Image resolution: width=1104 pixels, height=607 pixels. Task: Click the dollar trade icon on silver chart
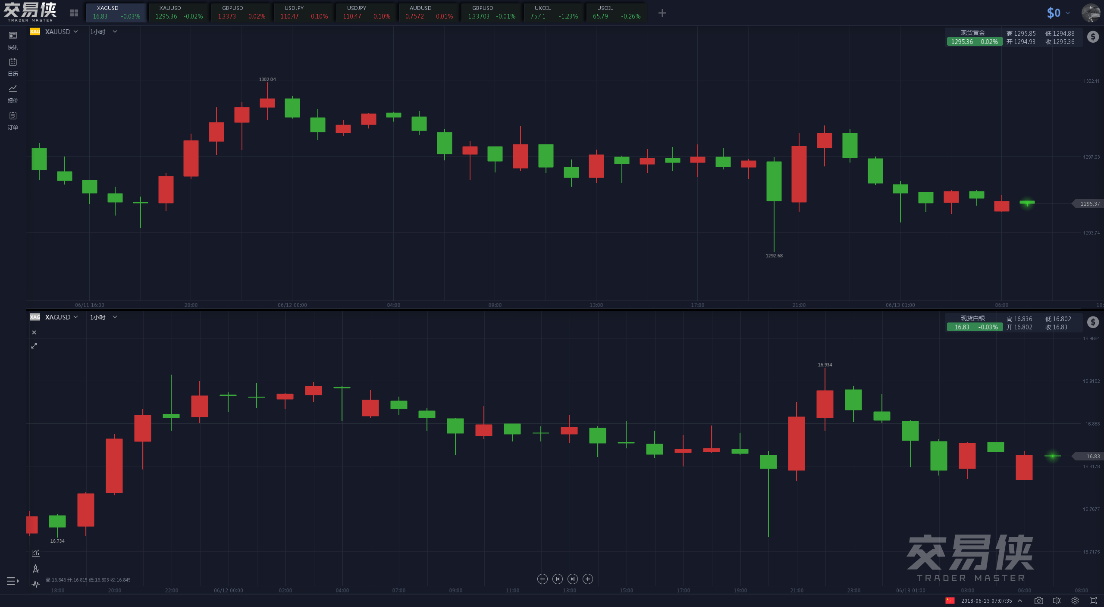[x=1093, y=322]
